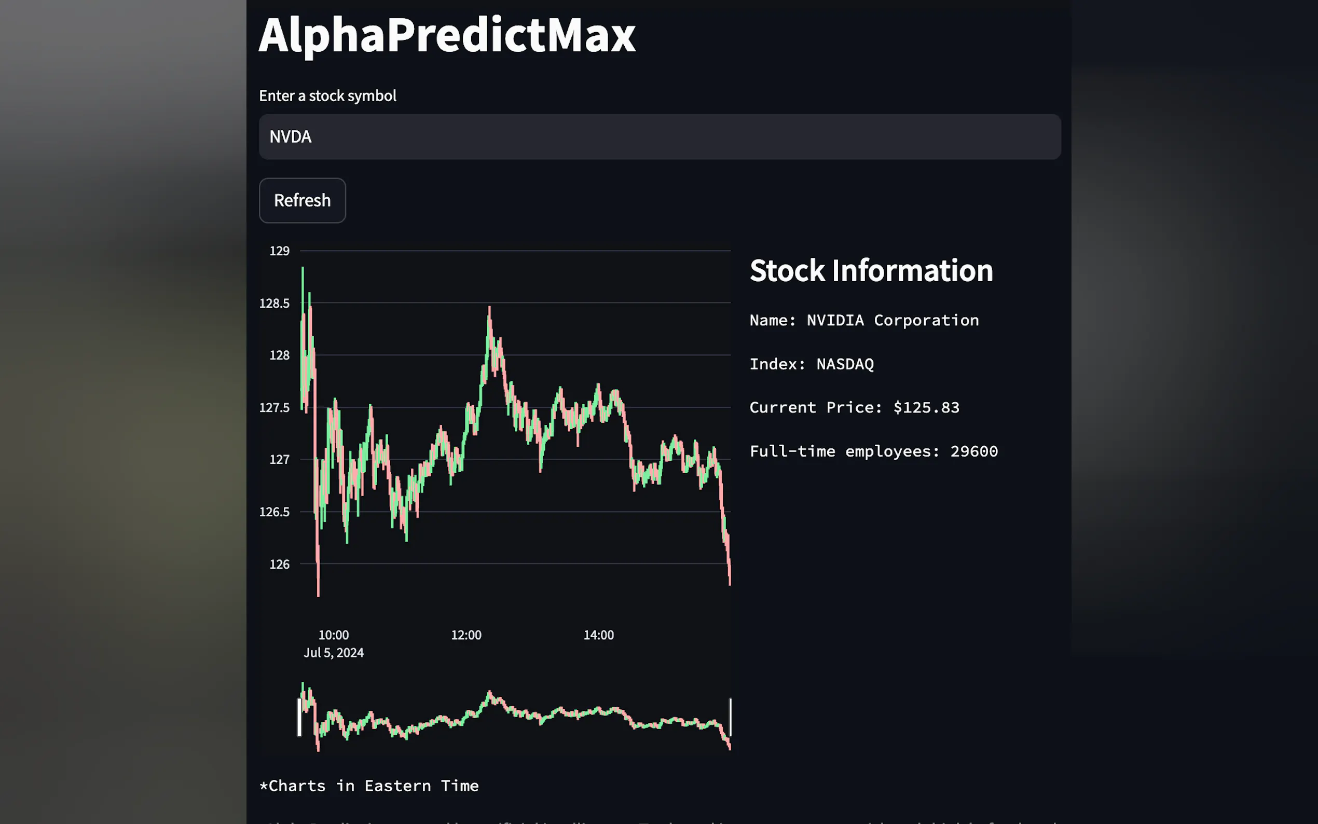Select the 14:00 x-axis time label
Screen dimensions: 1318x824
(599, 635)
